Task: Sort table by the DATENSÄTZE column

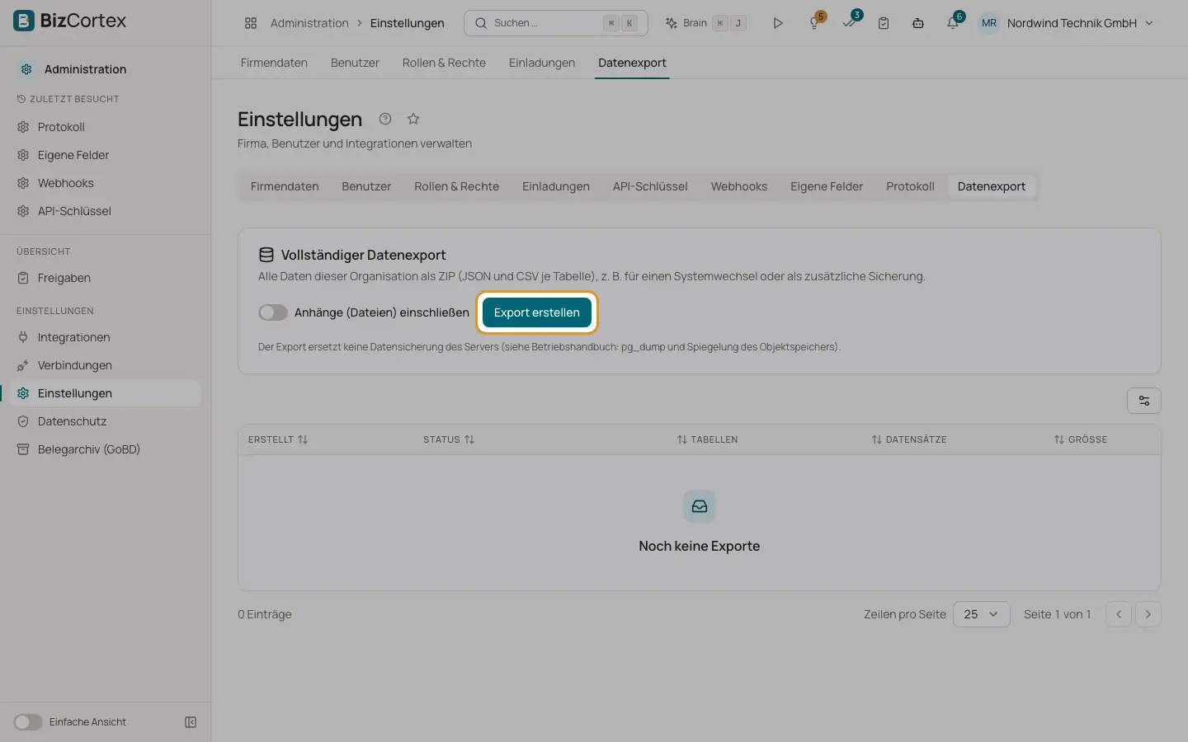Action: click(x=909, y=439)
